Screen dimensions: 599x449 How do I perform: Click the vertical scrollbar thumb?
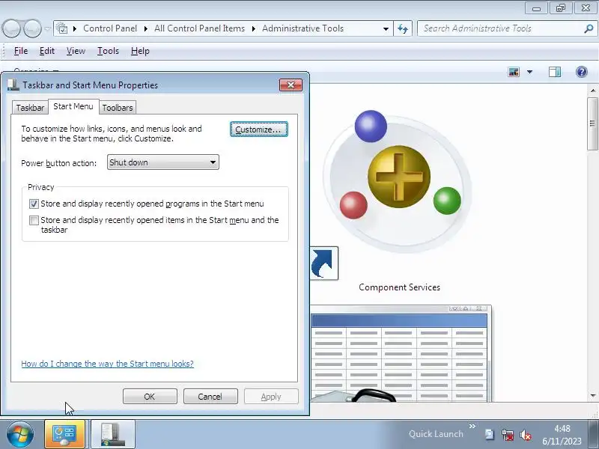tap(592, 123)
